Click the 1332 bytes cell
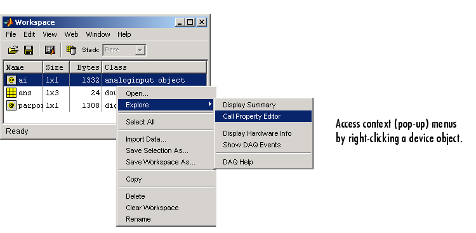 click(x=91, y=80)
